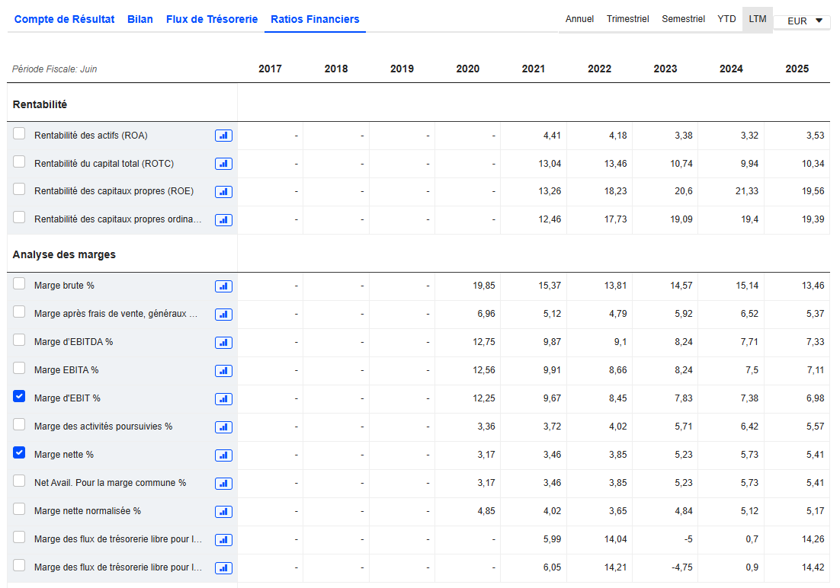Open the EUR currency dropdown

coord(802,21)
